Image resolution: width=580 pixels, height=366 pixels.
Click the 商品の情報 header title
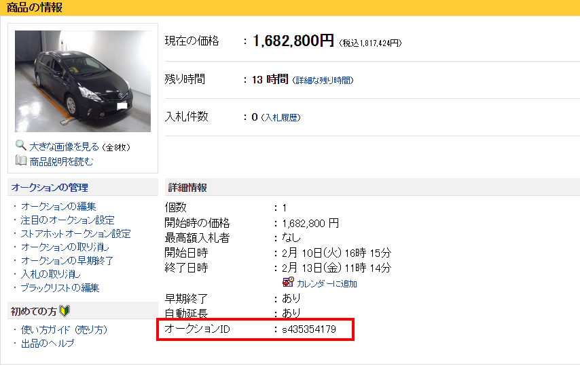pos(35,7)
